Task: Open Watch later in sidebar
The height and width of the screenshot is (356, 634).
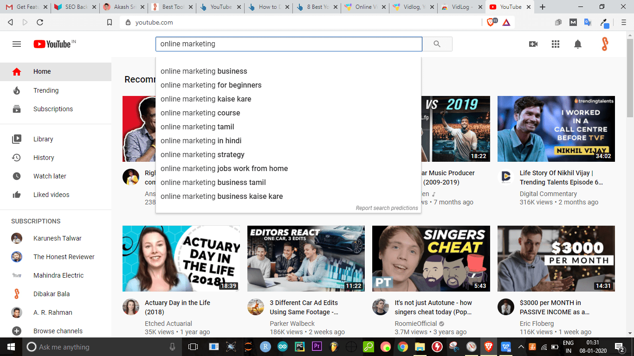Action: click(x=56, y=176)
